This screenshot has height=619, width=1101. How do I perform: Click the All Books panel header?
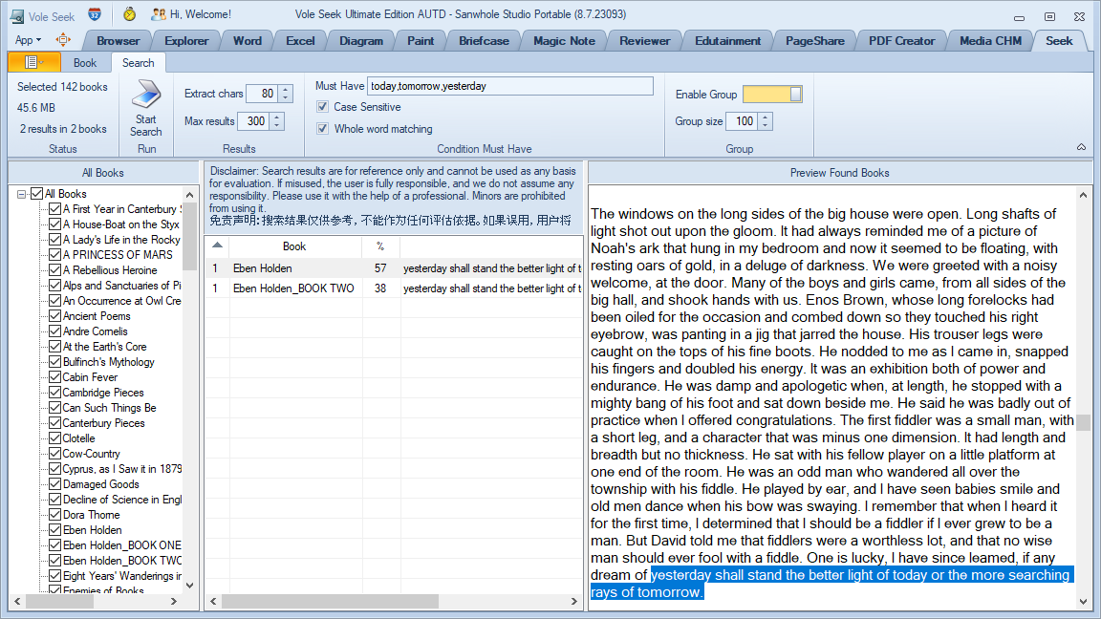(103, 173)
